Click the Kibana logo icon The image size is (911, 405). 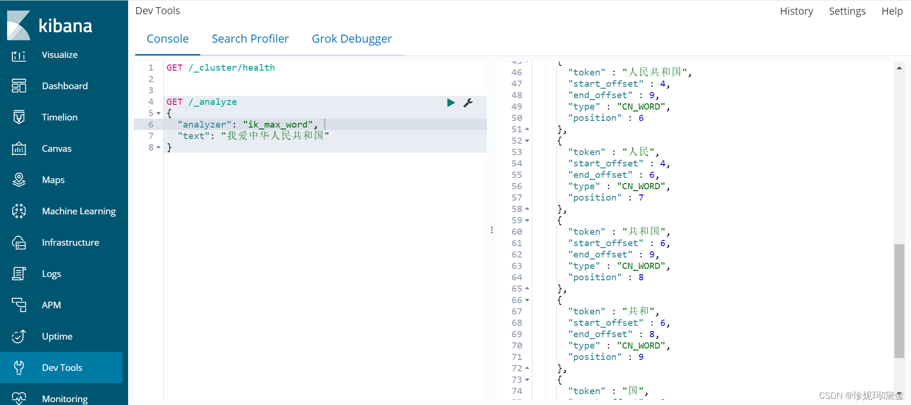click(19, 25)
